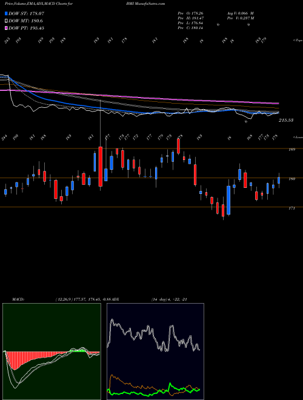
Task: Click the 'Pre O: 178.26' open value
Action: [190, 13]
